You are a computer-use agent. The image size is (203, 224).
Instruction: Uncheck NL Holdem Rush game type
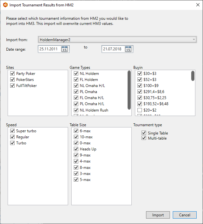[76, 110]
